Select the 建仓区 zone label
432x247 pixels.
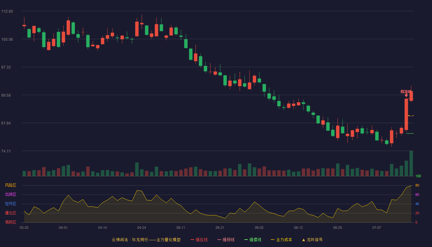pyautogui.click(x=10, y=213)
